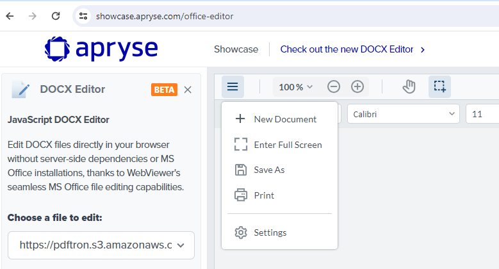Choose Save As from menu
This screenshot has height=269, width=499.
[x=279, y=170]
